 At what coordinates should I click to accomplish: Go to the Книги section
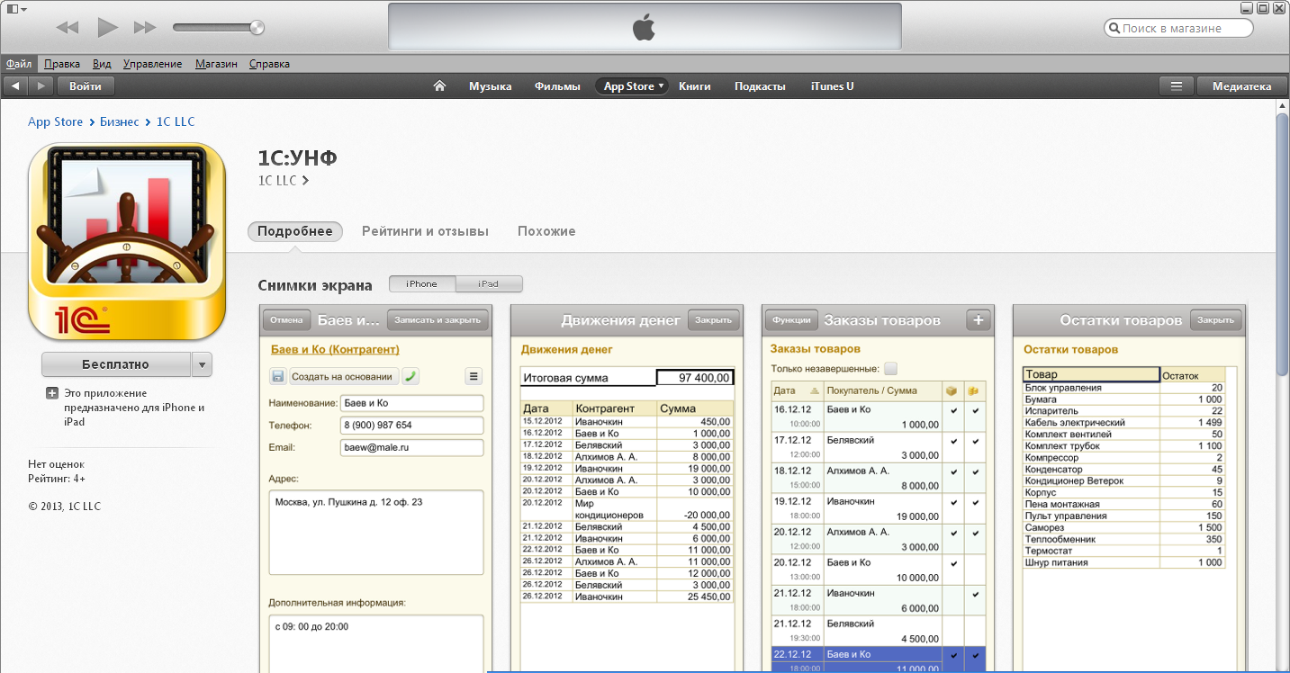(x=695, y=86)
